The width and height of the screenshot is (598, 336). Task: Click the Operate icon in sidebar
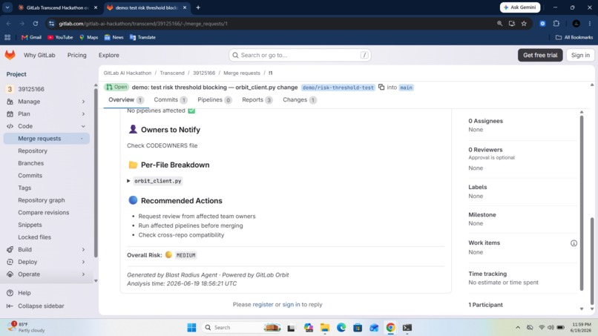coord(10,274)
